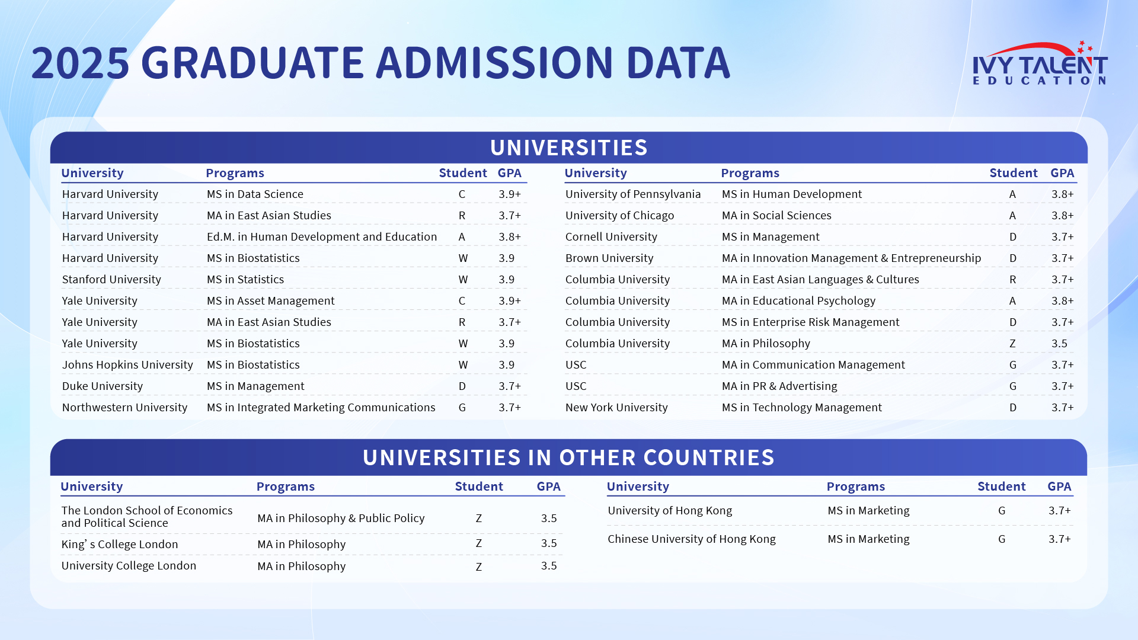Select the Universities in Other Countries banner
The image size is (1138, 640).
tap(568, 457)
